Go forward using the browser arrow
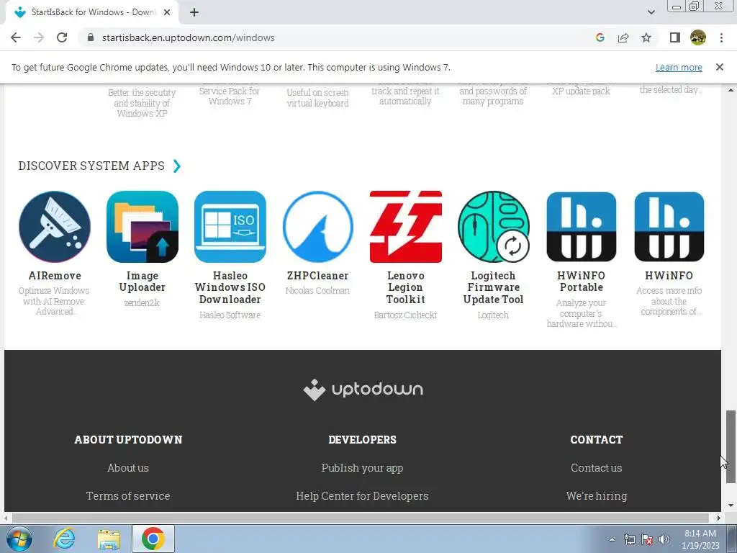The height and width of the screenshot is (553, 737). coord(39,37)
